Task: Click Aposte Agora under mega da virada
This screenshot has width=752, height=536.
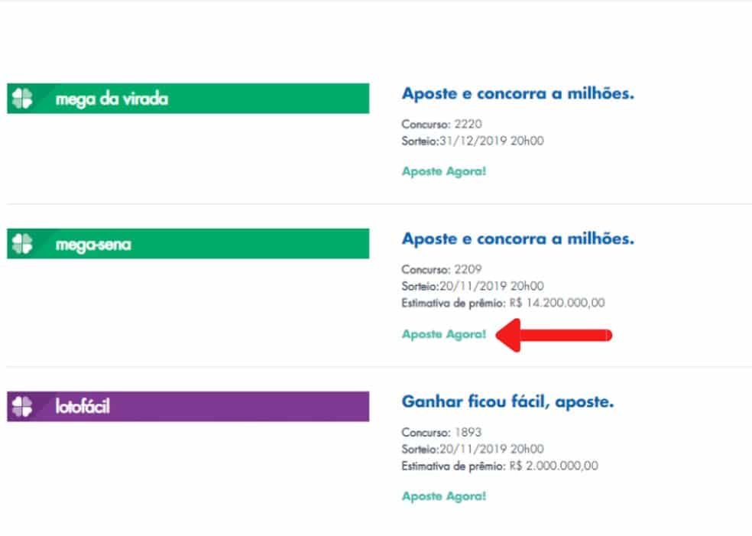Action: [x=443, y=171]
